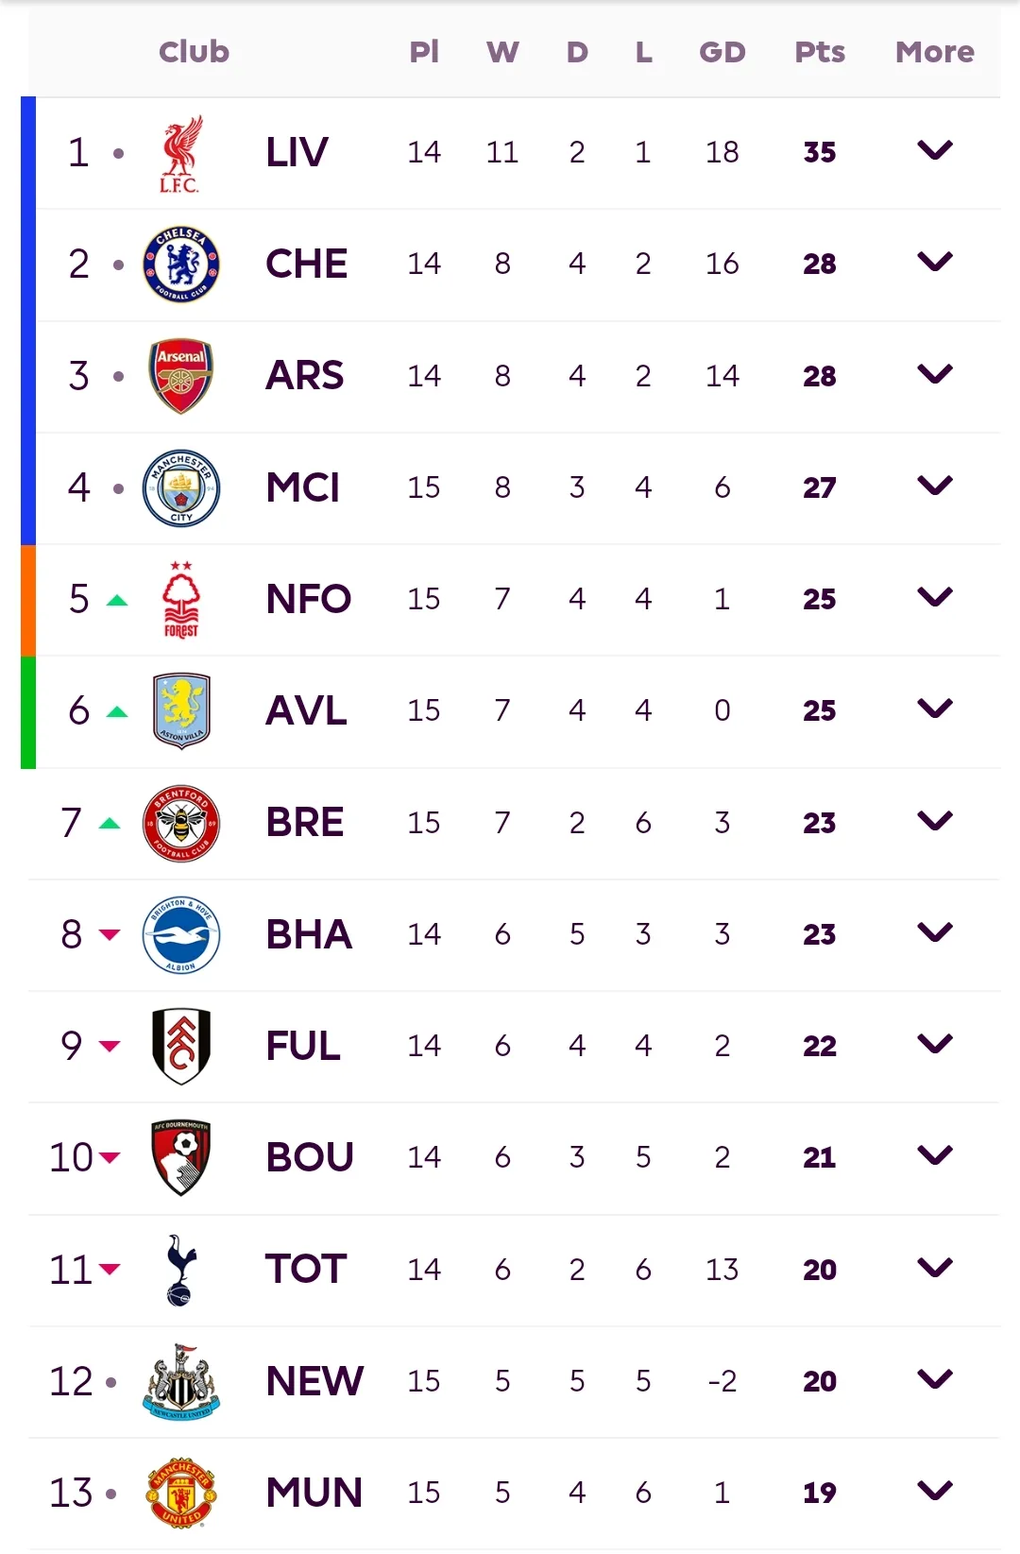
Task: Click the Newcastle United badge
Action: pos(180,1381)
